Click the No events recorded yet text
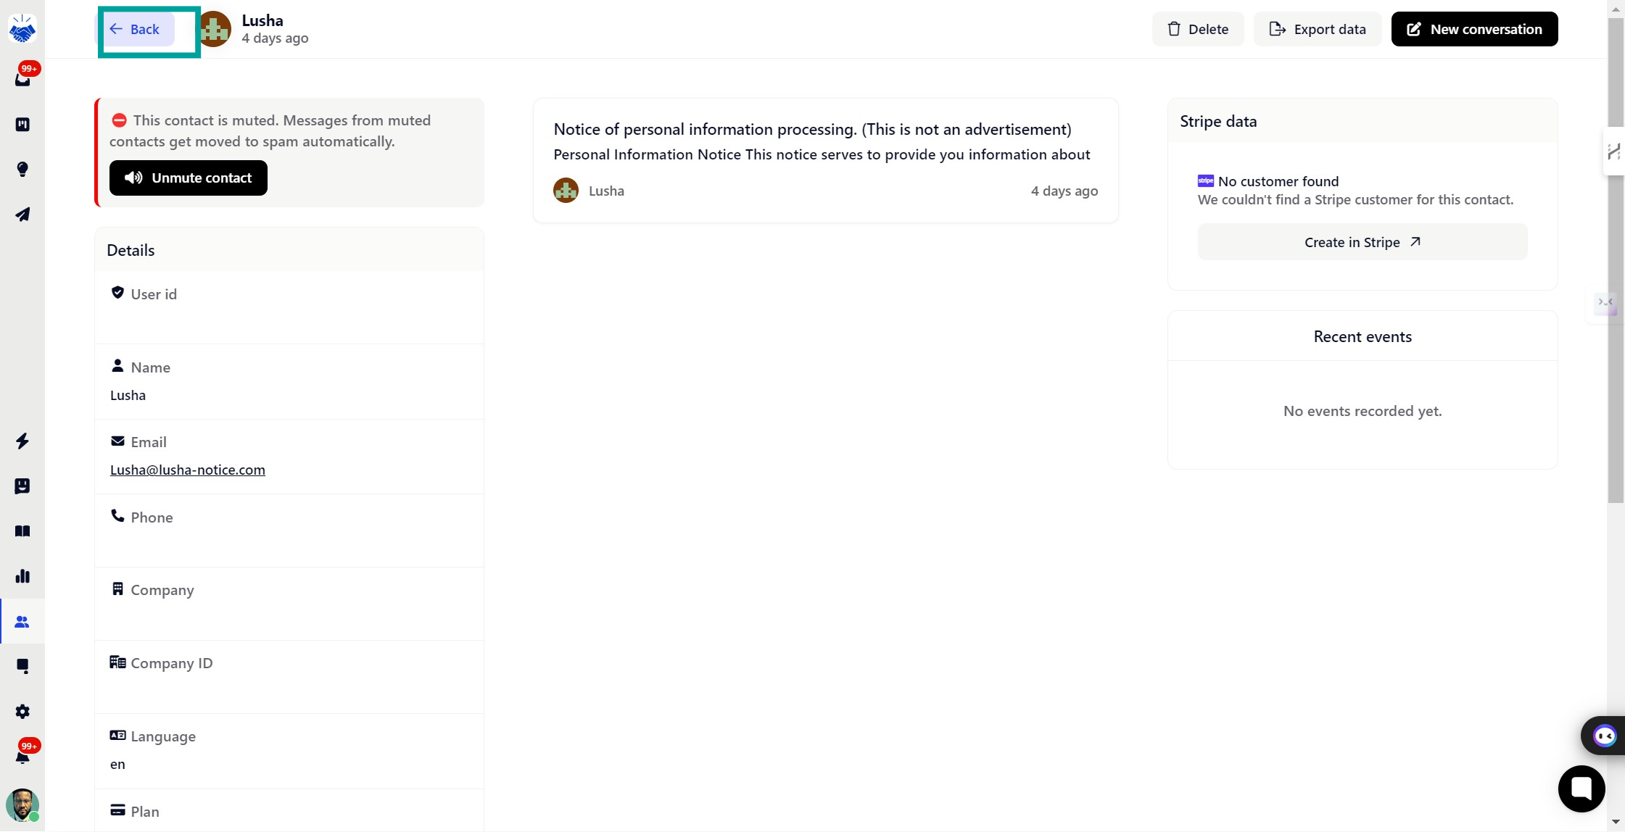Viewport: 1625px width, 832px height. click(x=1363, y=411)
